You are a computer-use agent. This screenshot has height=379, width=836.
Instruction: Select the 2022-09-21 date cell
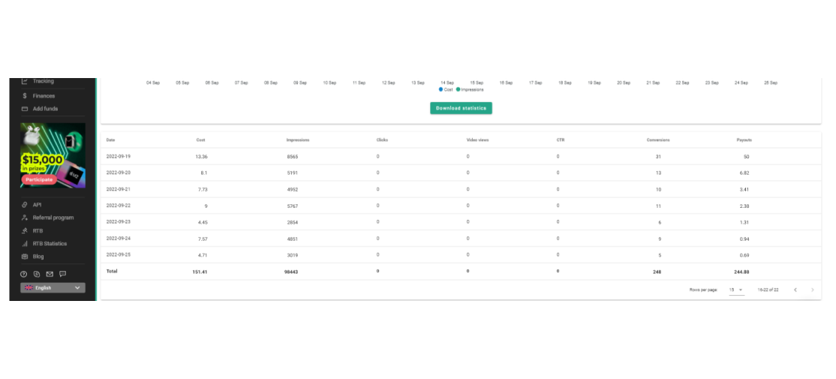point(119,189)
